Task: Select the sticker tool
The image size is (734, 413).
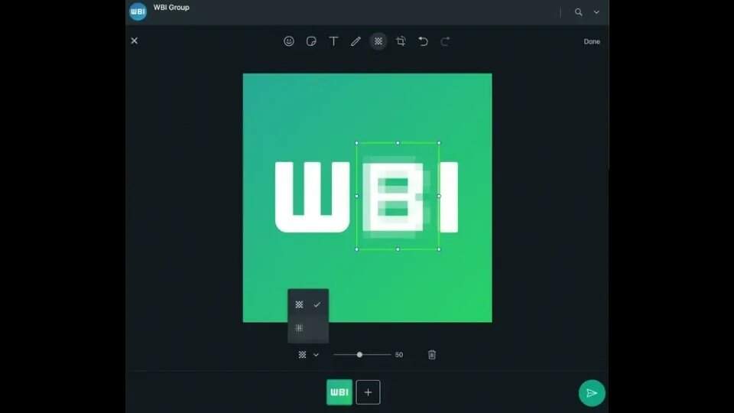Action: pyautogui.click(x=311, y=41)
